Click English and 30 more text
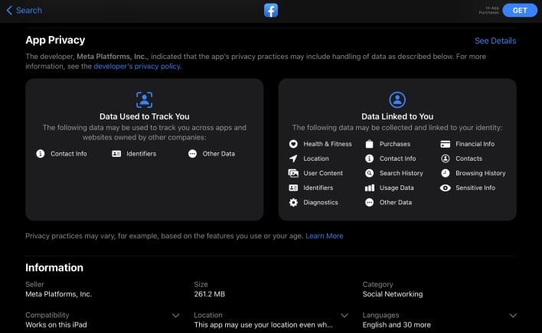This screenshot has width=542, height=333. tap(397, 325)
